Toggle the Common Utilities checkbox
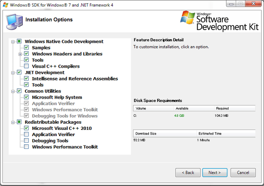The width and height of the screenshot is (264, 186). click(19, 91)
